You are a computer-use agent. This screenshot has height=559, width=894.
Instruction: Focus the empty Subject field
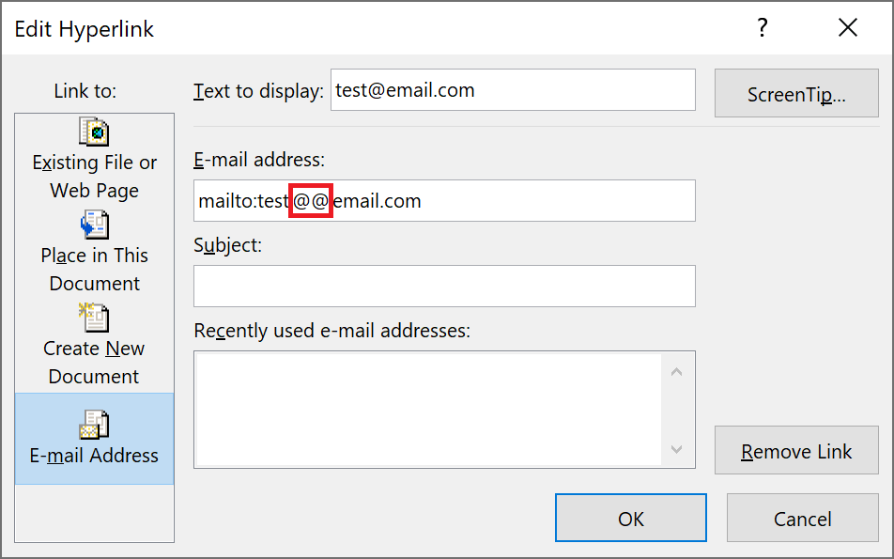[x=445, y=287]
